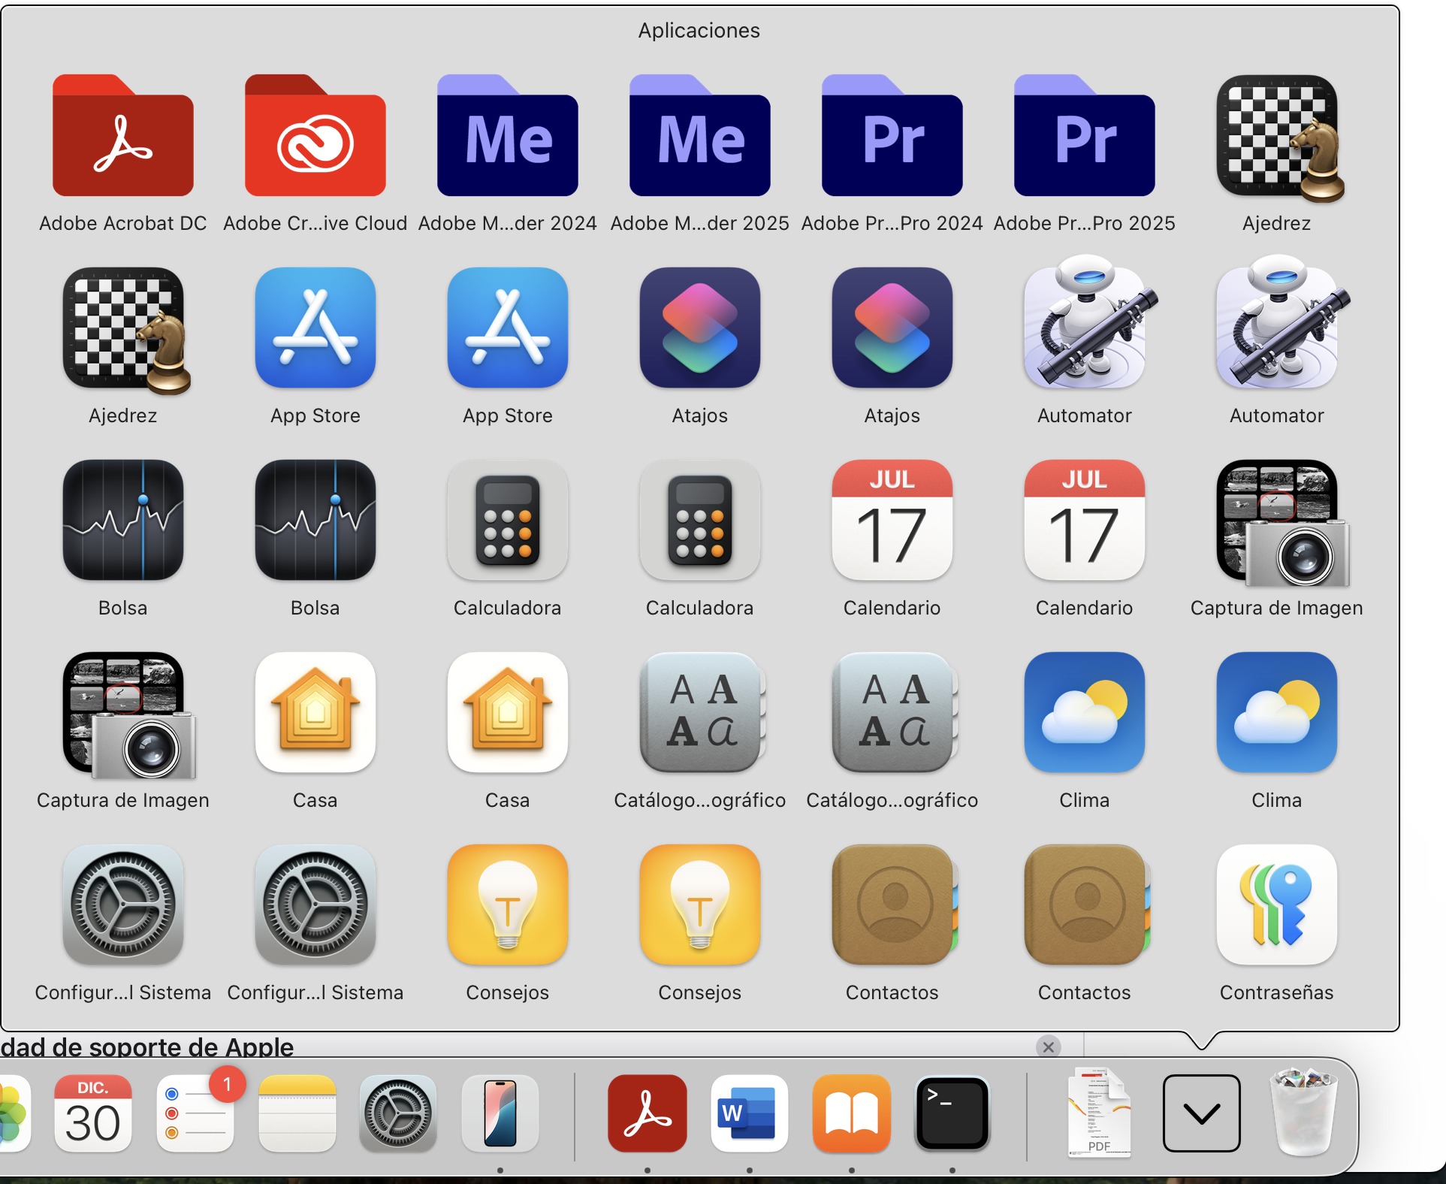Open the Adobe Creative Cloud folder
This screenshot has height=1184, width=1446.
tap(315, 137)
